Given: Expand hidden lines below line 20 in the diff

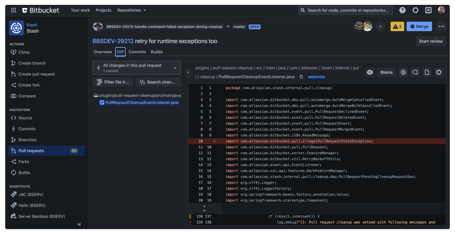Looking at the screenshot, I should [204, 206].
